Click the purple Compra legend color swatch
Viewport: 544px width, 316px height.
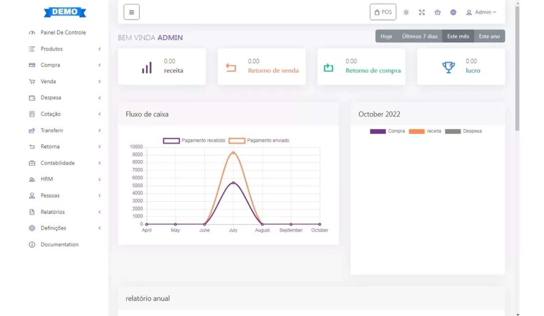tap(377, 132)
